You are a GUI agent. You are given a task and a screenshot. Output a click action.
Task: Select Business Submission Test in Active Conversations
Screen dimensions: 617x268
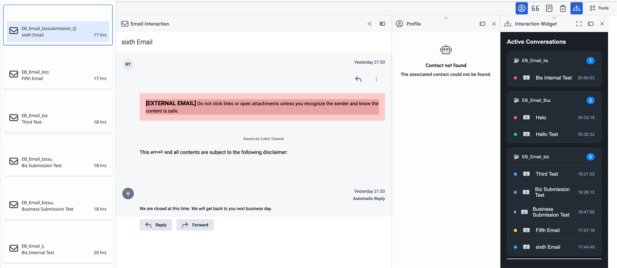pyautogui.click(x=554, y=212)
